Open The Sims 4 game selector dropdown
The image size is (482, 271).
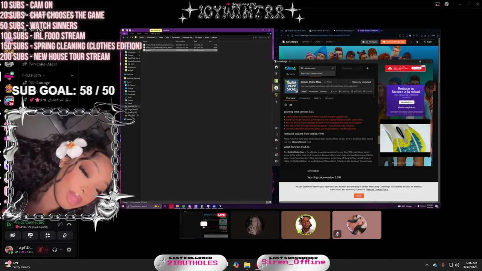coord(351,69)
